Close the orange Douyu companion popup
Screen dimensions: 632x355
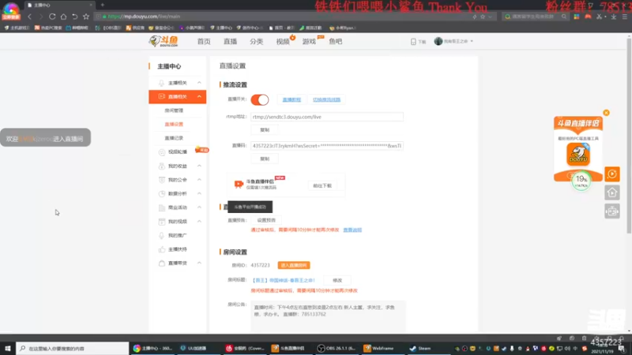coord(606,113)
